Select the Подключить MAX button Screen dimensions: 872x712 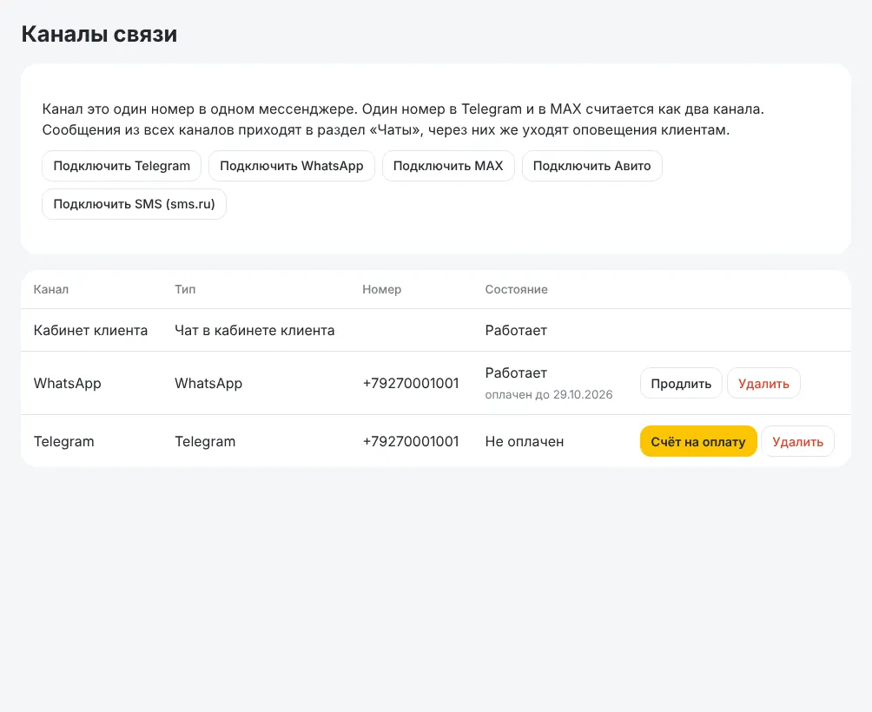click(x=448, y=166)
